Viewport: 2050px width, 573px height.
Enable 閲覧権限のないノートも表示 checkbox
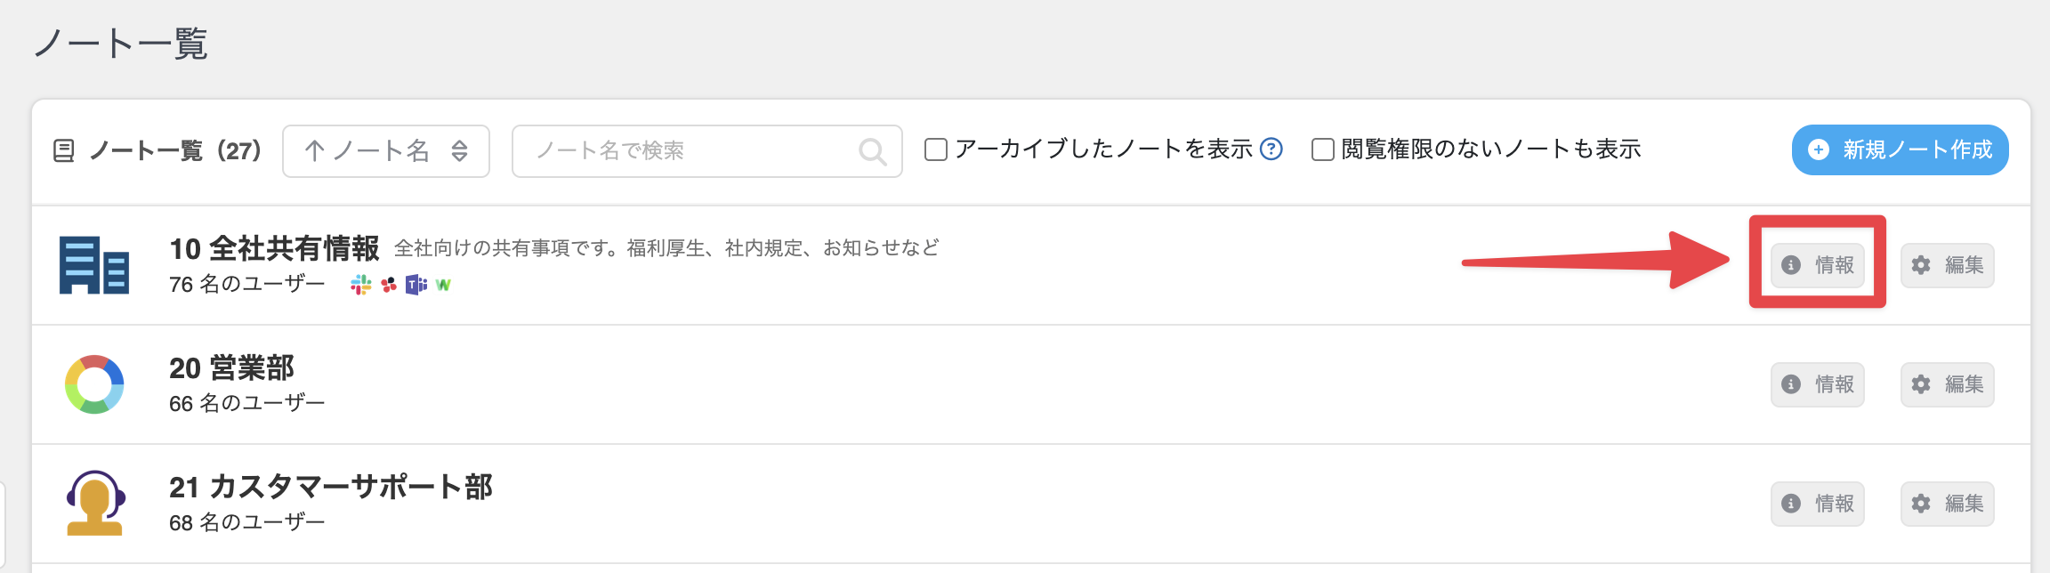coord(1323,149)
